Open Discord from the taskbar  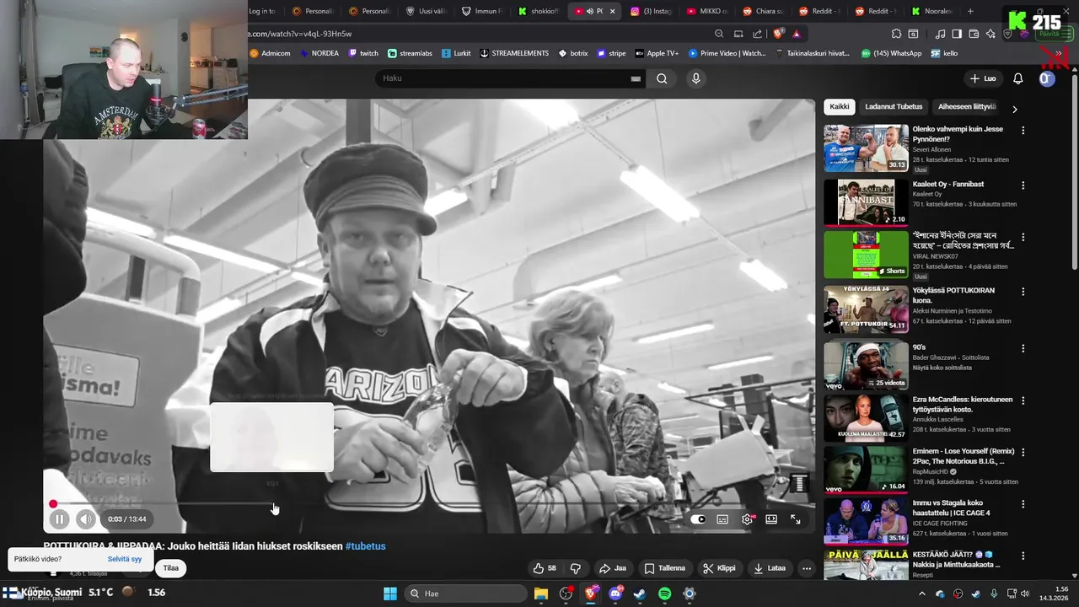point(615,594)
